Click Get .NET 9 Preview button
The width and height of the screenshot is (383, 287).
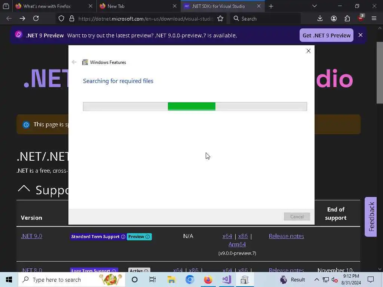[326, 36]
